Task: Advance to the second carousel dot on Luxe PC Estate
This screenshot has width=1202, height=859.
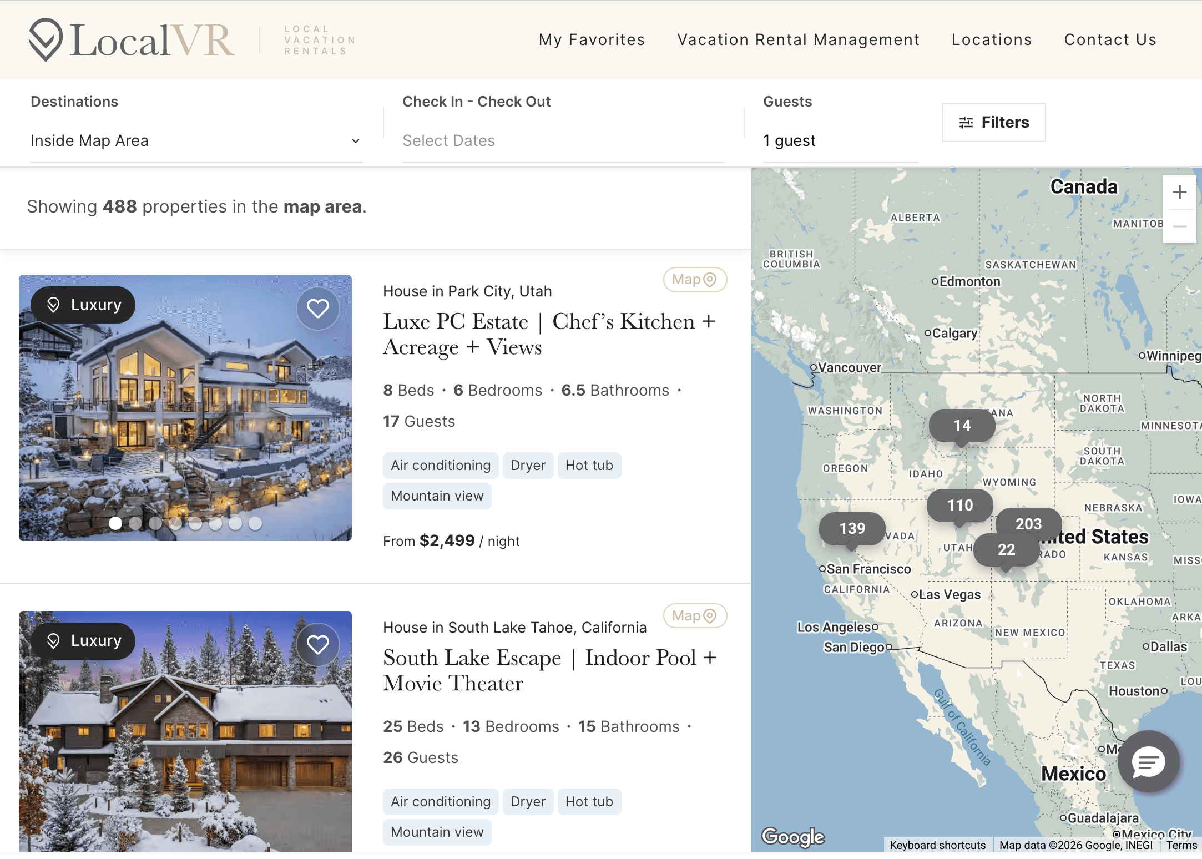Action: (135, 523)
